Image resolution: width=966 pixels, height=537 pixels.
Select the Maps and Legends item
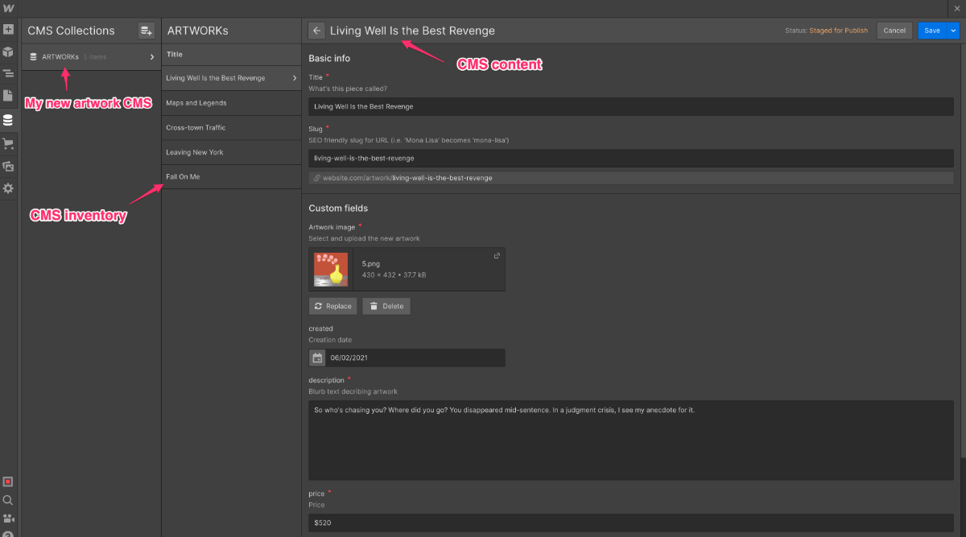196,103
